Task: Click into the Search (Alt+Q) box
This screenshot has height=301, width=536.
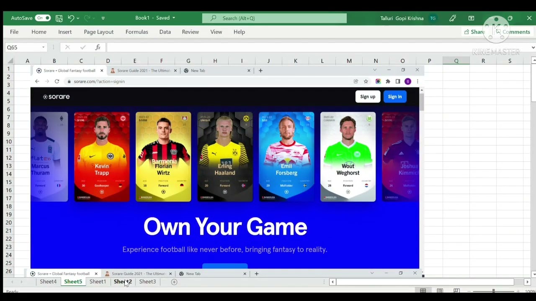Action: click(x=274, y=18)
